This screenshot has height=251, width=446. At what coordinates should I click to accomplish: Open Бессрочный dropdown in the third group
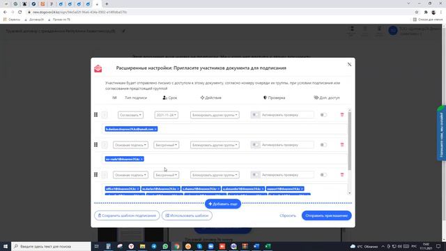coord(167,175)
